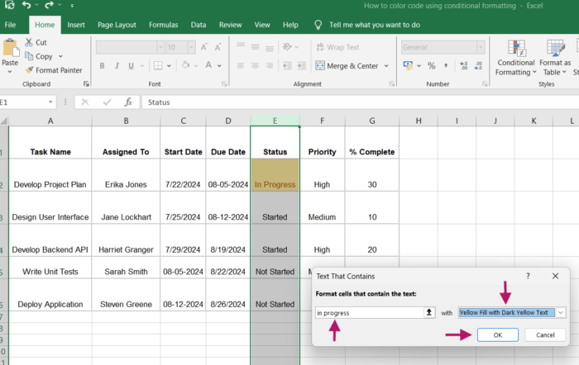Screen dimensions: 579x365
Task: Click the Insert Function fx icon
Action: click(x=127, y=102)
